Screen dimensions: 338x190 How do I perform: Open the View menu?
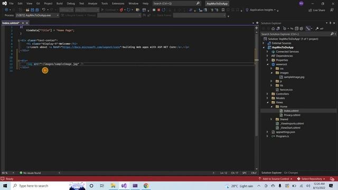click(x=30, y=4)
